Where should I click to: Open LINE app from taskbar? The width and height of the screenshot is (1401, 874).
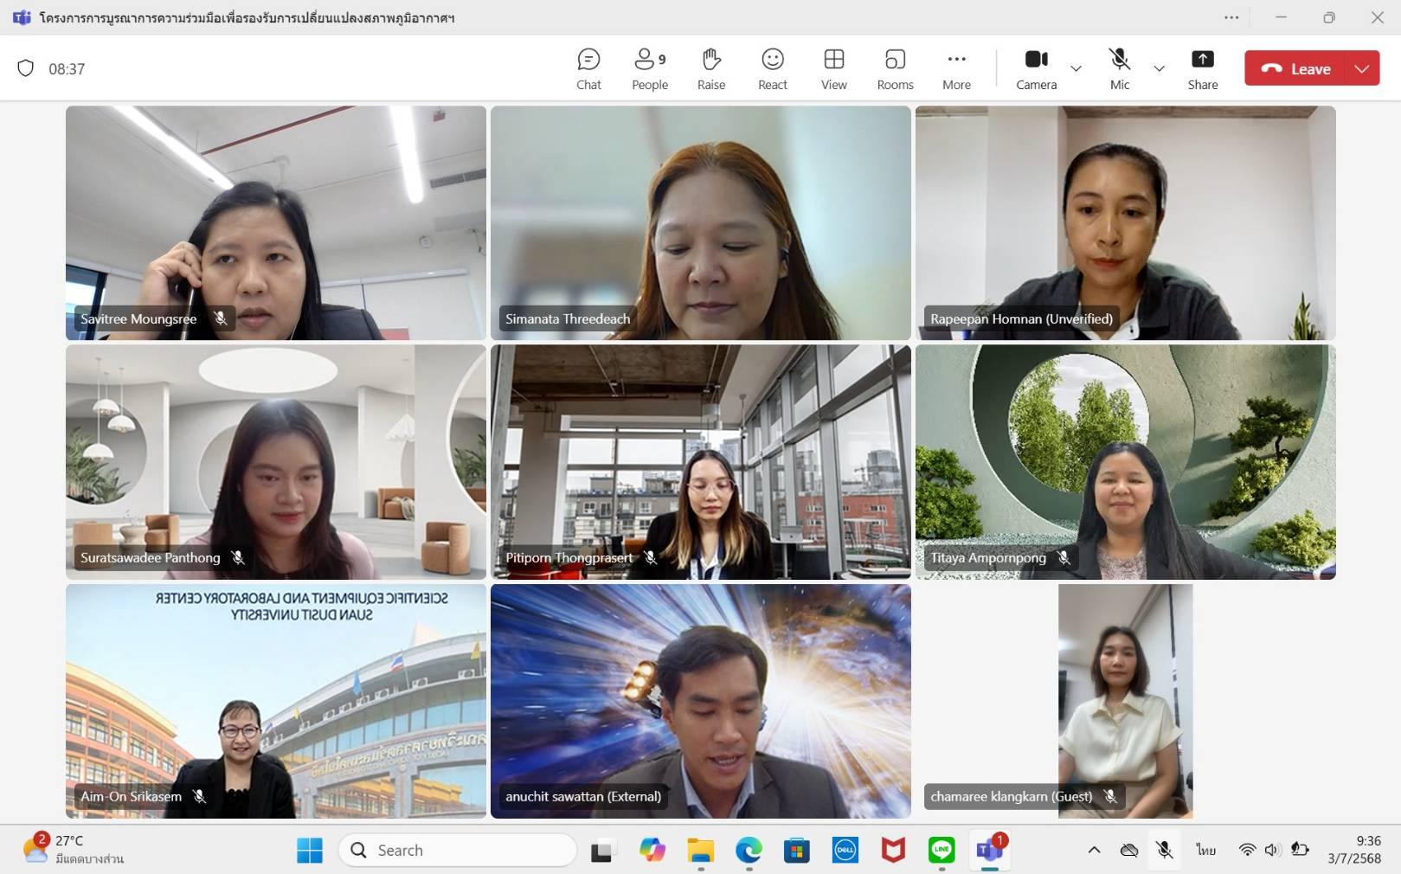pyautogui.click(x=941, y=851)
